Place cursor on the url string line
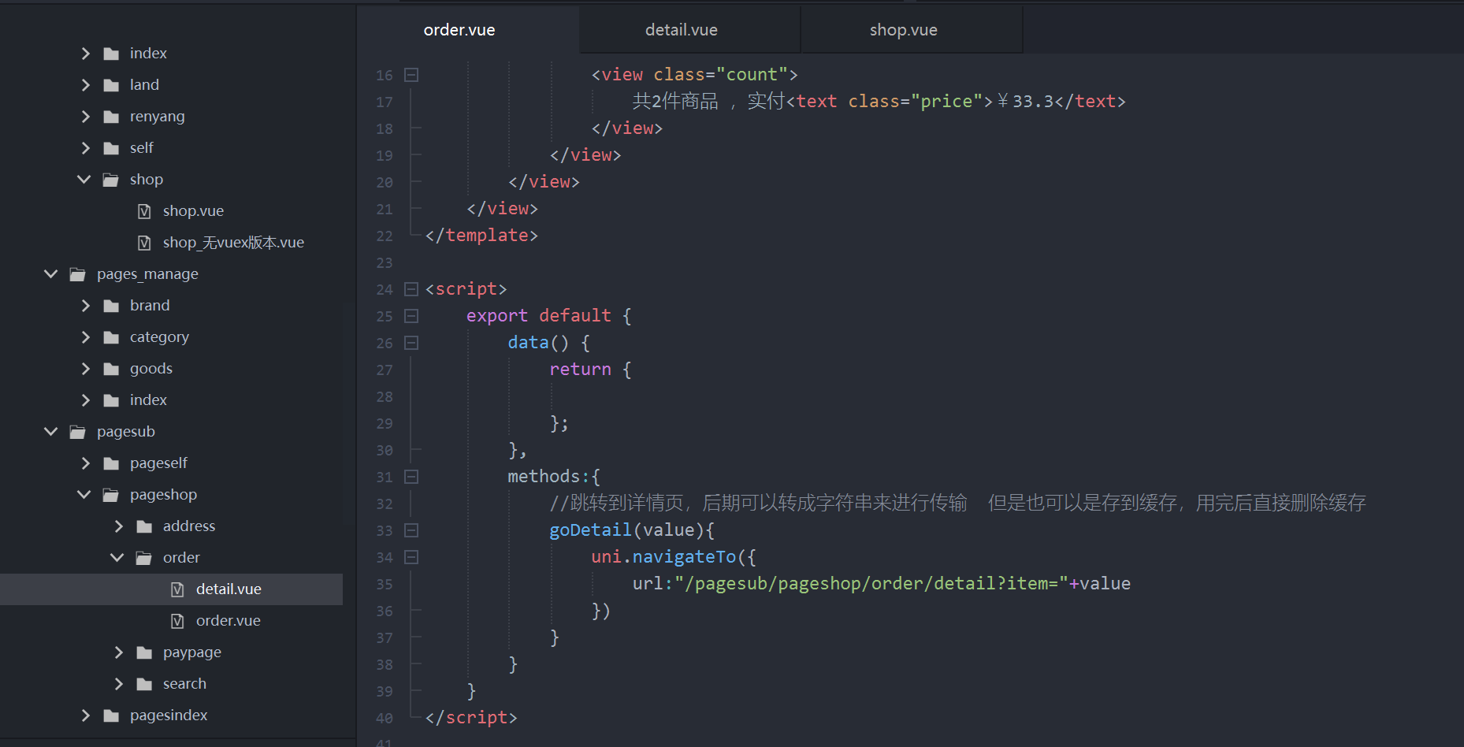The image size is (1464, 747). pos(881,584)
